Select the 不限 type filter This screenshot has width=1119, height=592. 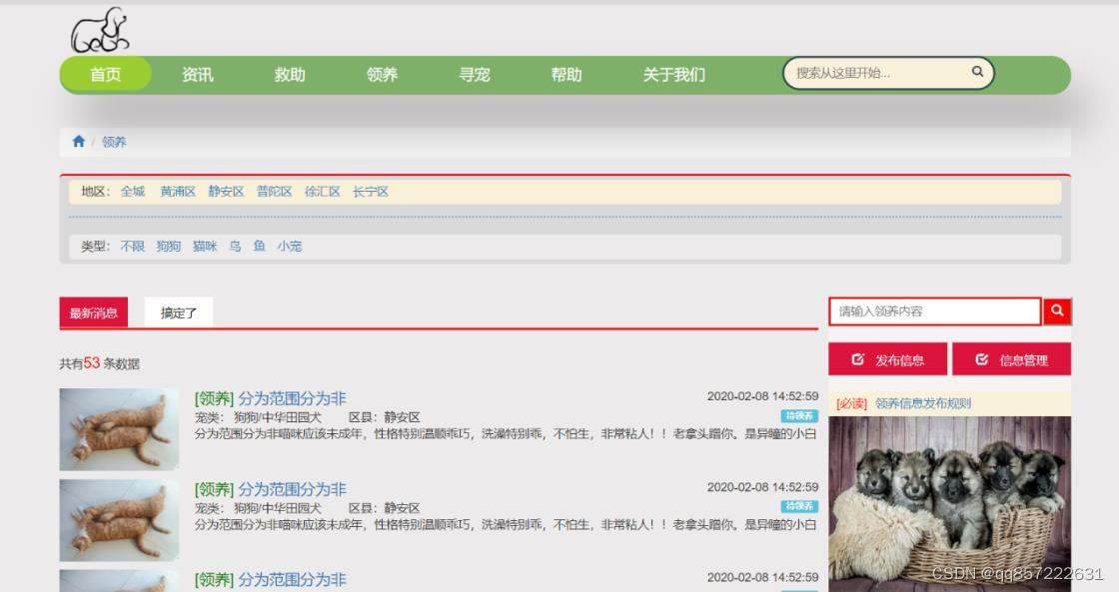point(133,246)
